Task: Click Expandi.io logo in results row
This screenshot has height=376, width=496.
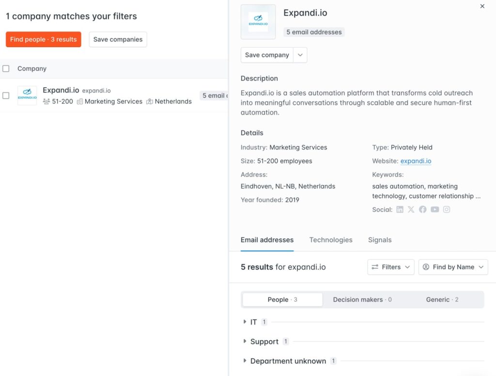Action: (27, 95)
